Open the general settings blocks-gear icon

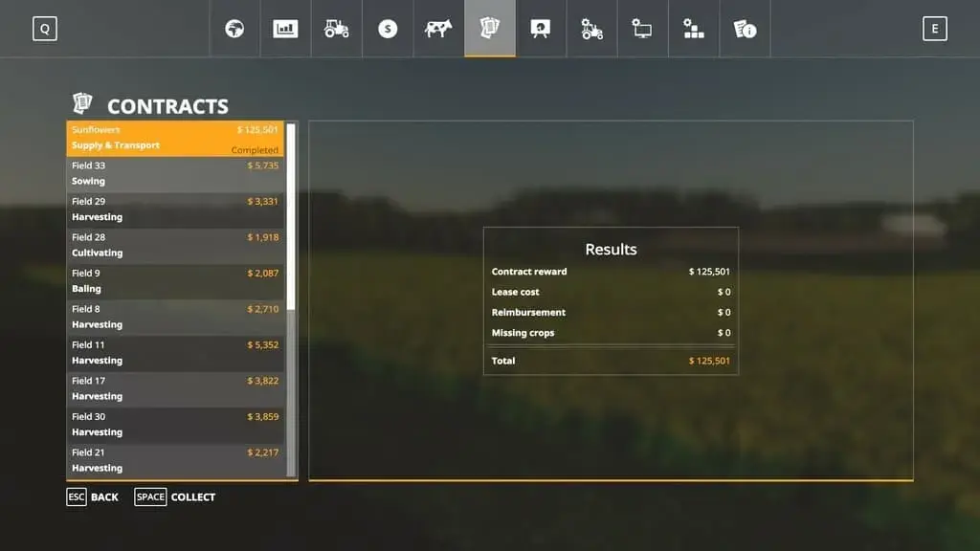[x=694, y=29]
